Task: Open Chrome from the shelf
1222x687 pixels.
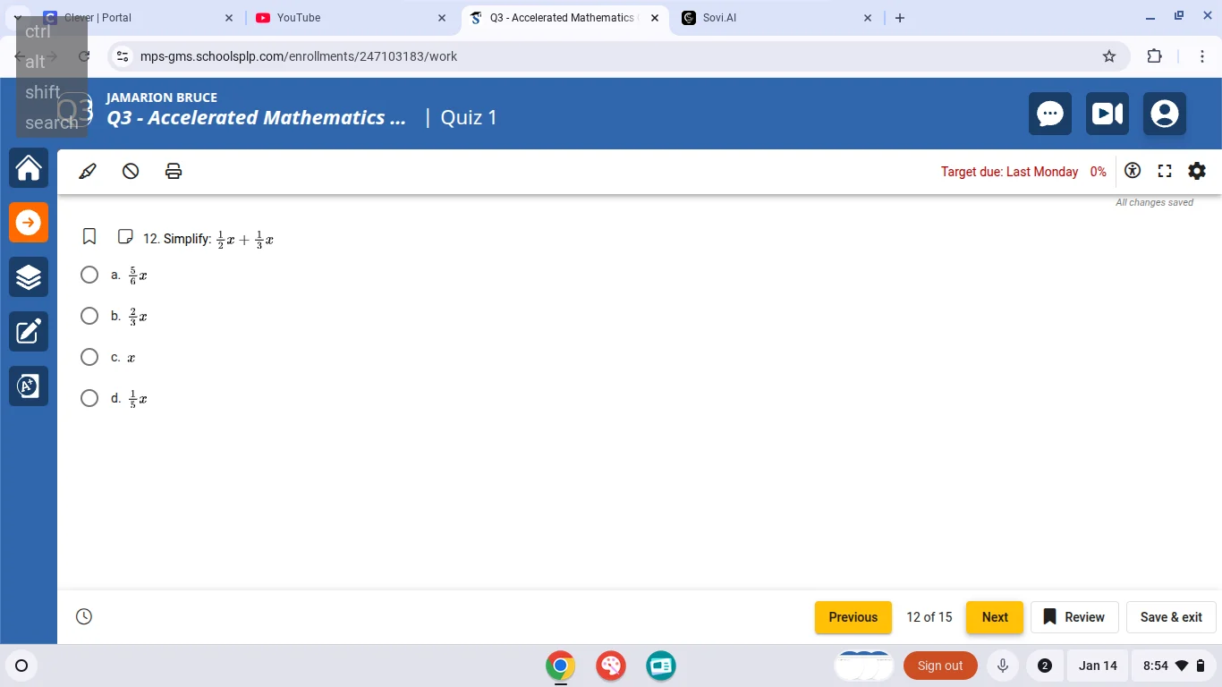Action: tap(561, 666)
